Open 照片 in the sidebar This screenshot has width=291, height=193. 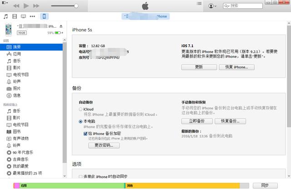[x=31, y=89]
